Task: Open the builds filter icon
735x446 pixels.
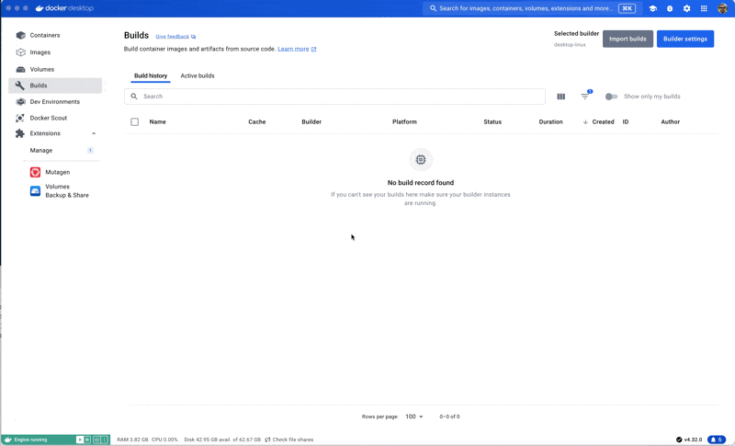Action: pos(585,97)
